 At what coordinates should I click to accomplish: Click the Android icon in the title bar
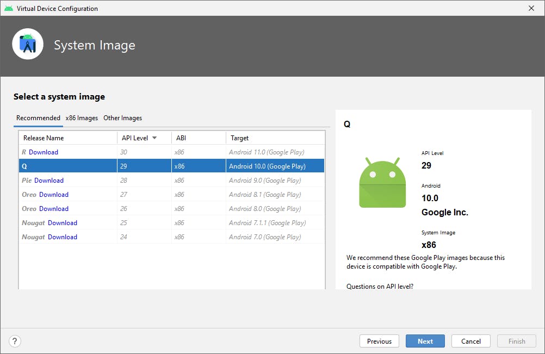click(x=9, y=8)
